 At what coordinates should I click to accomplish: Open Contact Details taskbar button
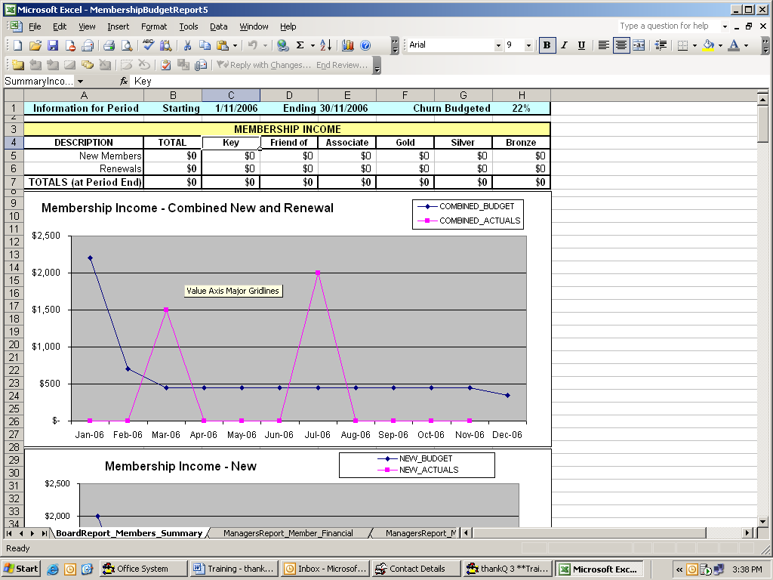[x=416, y=569]
